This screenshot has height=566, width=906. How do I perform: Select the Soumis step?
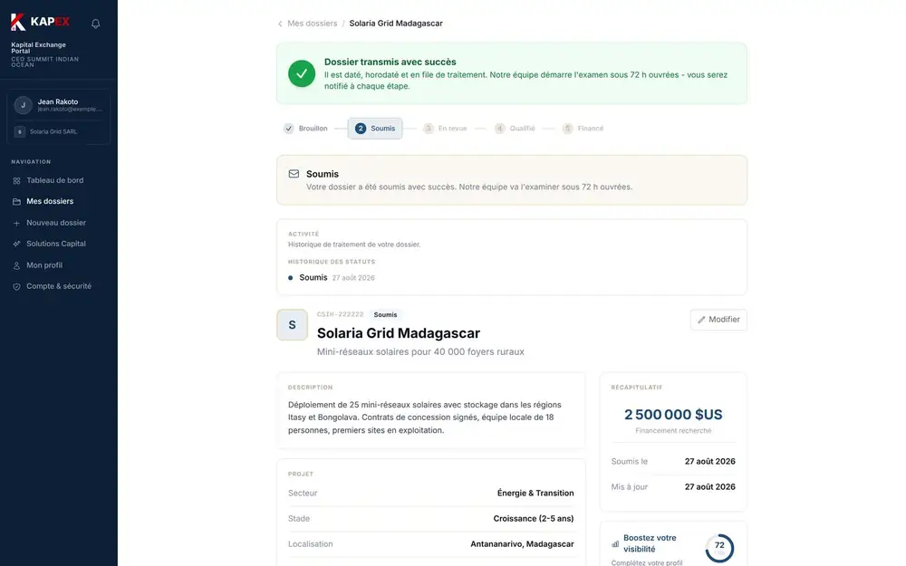[375, 129]
